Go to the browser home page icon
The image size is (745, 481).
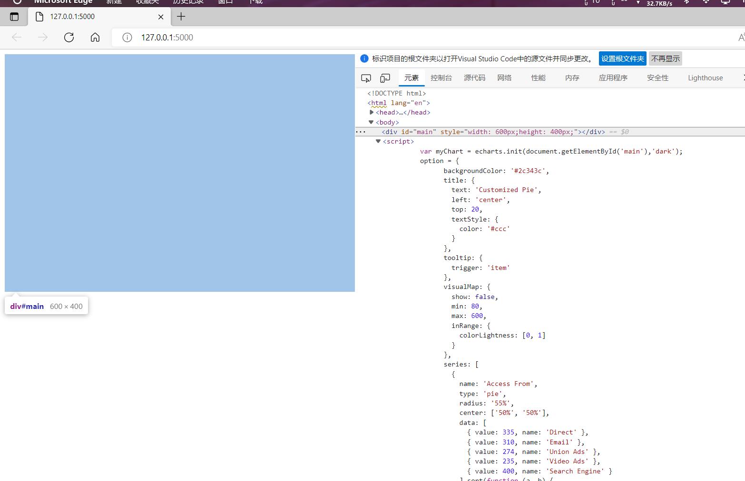(95, 38)
